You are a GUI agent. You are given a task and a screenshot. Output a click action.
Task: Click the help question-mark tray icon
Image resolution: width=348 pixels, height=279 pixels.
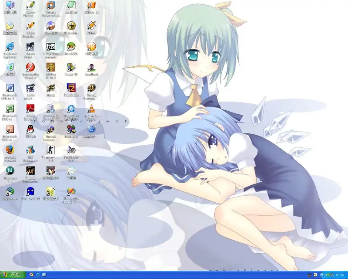click(315, 275)
